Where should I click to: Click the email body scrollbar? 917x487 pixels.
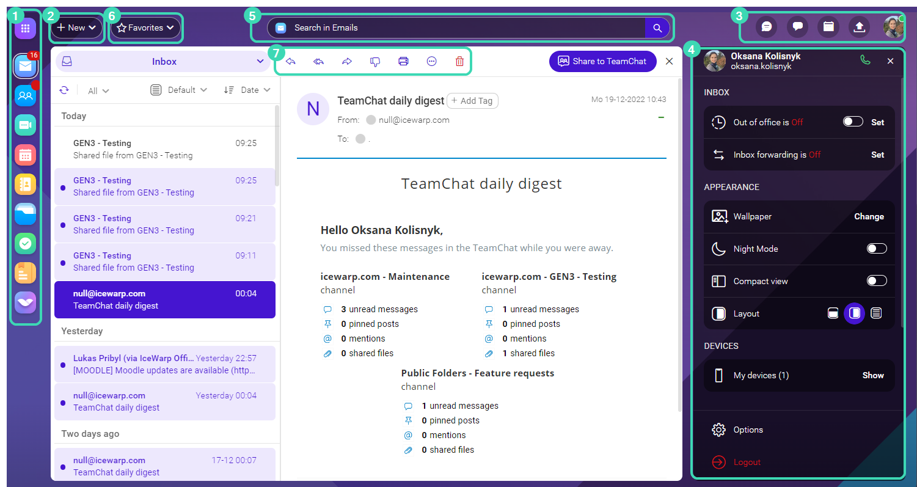(679, 244)
